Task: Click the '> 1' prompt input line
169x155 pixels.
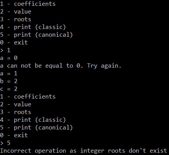Action: point(5,50)
